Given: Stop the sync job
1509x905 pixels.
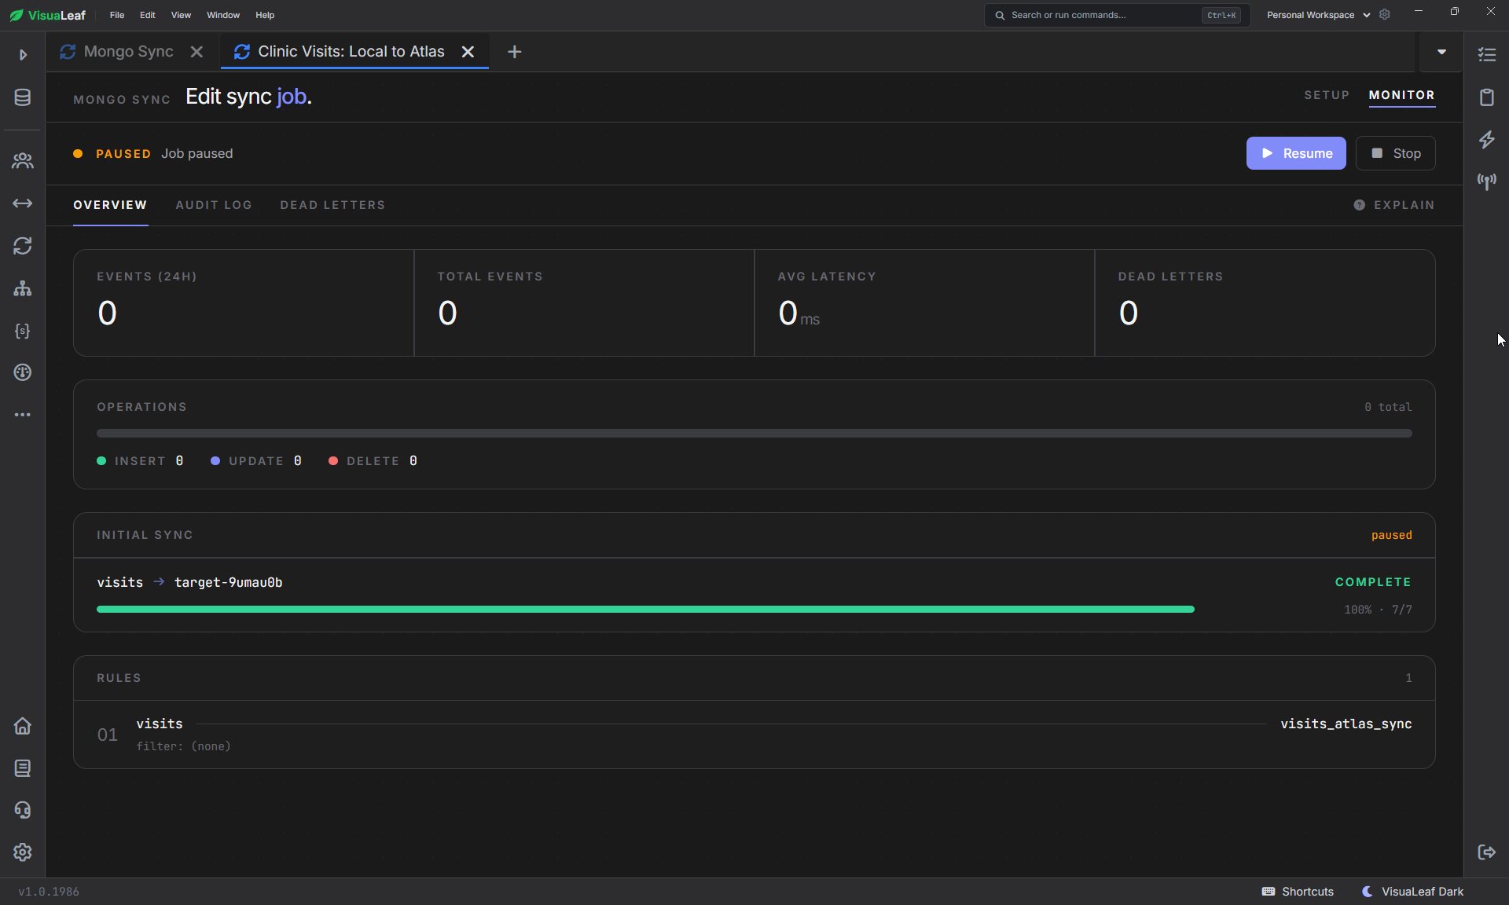Looking at the screenshot, I should pos(1396,153).
